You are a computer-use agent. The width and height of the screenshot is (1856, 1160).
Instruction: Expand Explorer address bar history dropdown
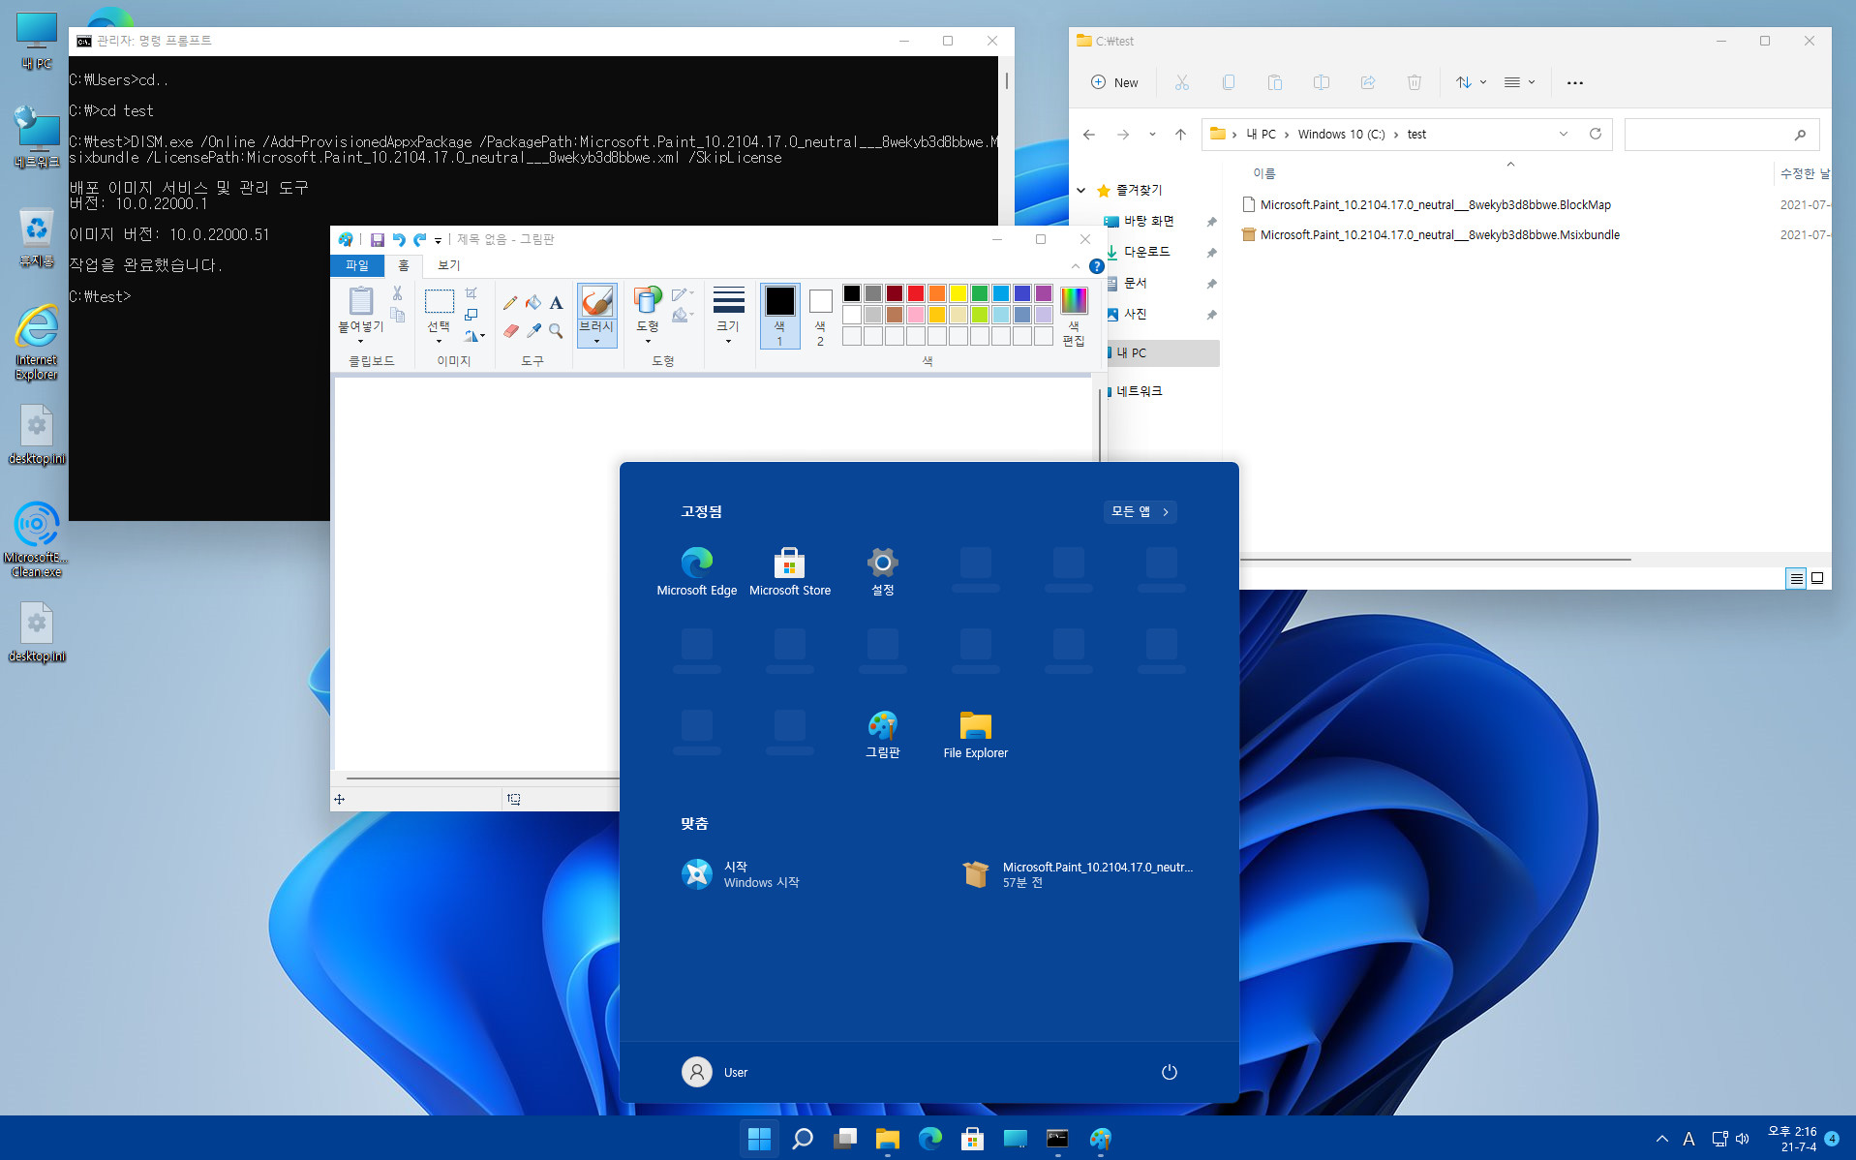point(1563,134)
